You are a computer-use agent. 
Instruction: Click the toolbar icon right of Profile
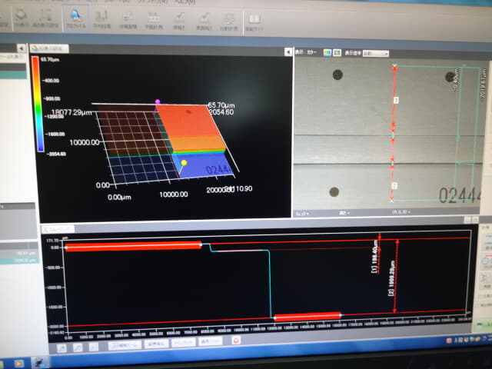[101, 16]
